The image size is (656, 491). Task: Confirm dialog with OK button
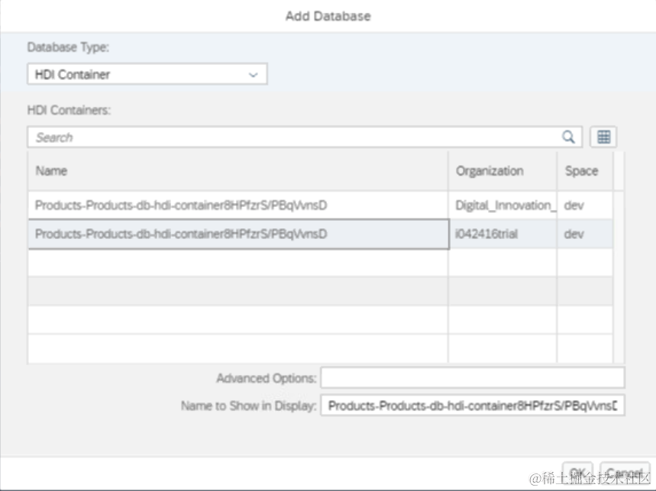[x=577, y=473]
